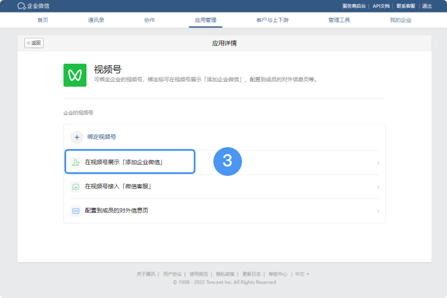The image size is (447, 298).
Task: Click the green 视频号 app icon
Action: coord(75,75)
